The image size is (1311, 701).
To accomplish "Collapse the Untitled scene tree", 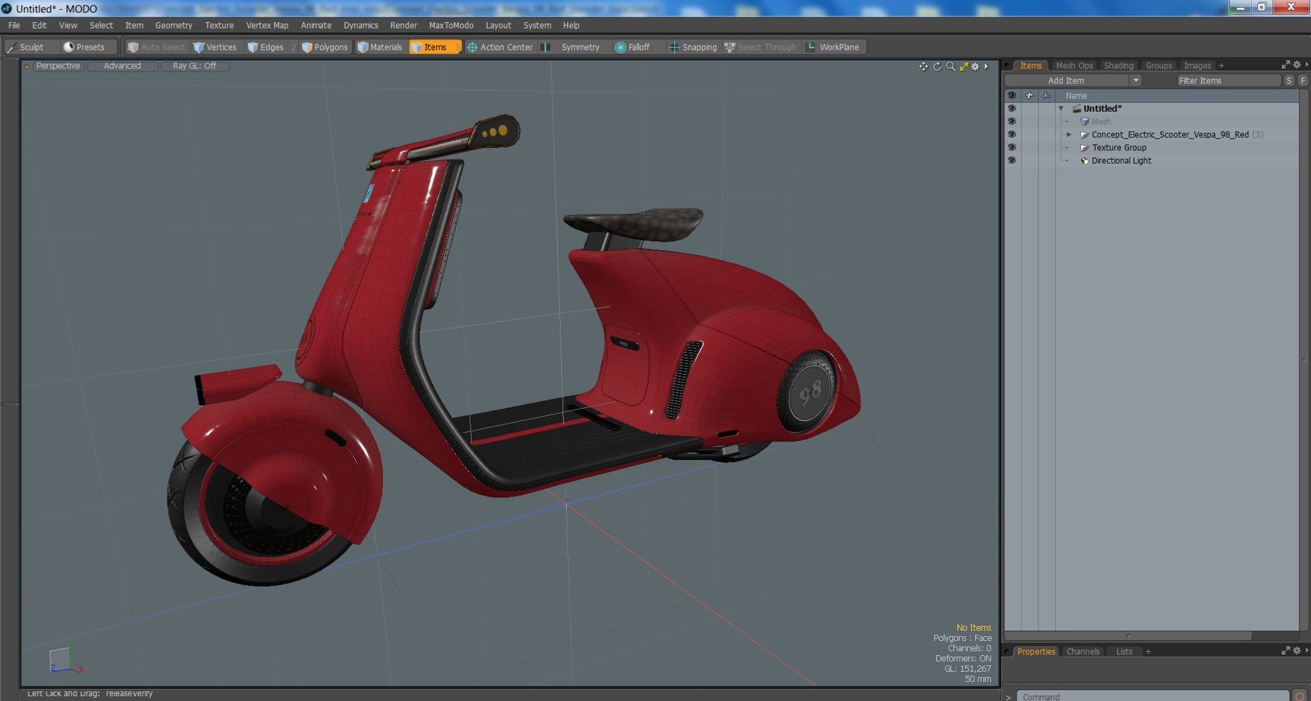I will (x=1061, y=109).
